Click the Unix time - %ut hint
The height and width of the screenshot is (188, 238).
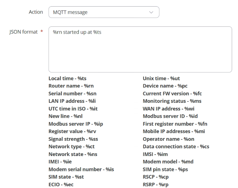161,78
